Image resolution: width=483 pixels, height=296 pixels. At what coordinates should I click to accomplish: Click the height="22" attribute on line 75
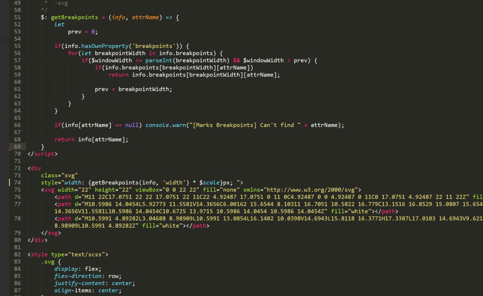pyautogui.click(x=114, y=190)
